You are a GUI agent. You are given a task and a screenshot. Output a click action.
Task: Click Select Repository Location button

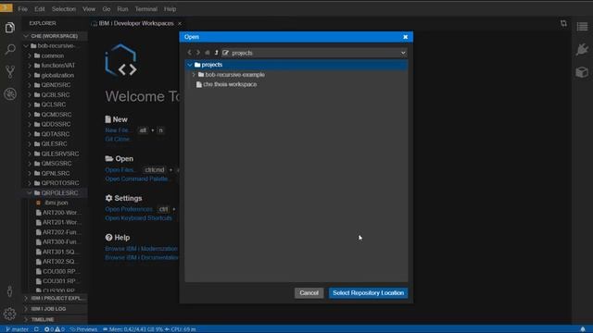(369, 292)
